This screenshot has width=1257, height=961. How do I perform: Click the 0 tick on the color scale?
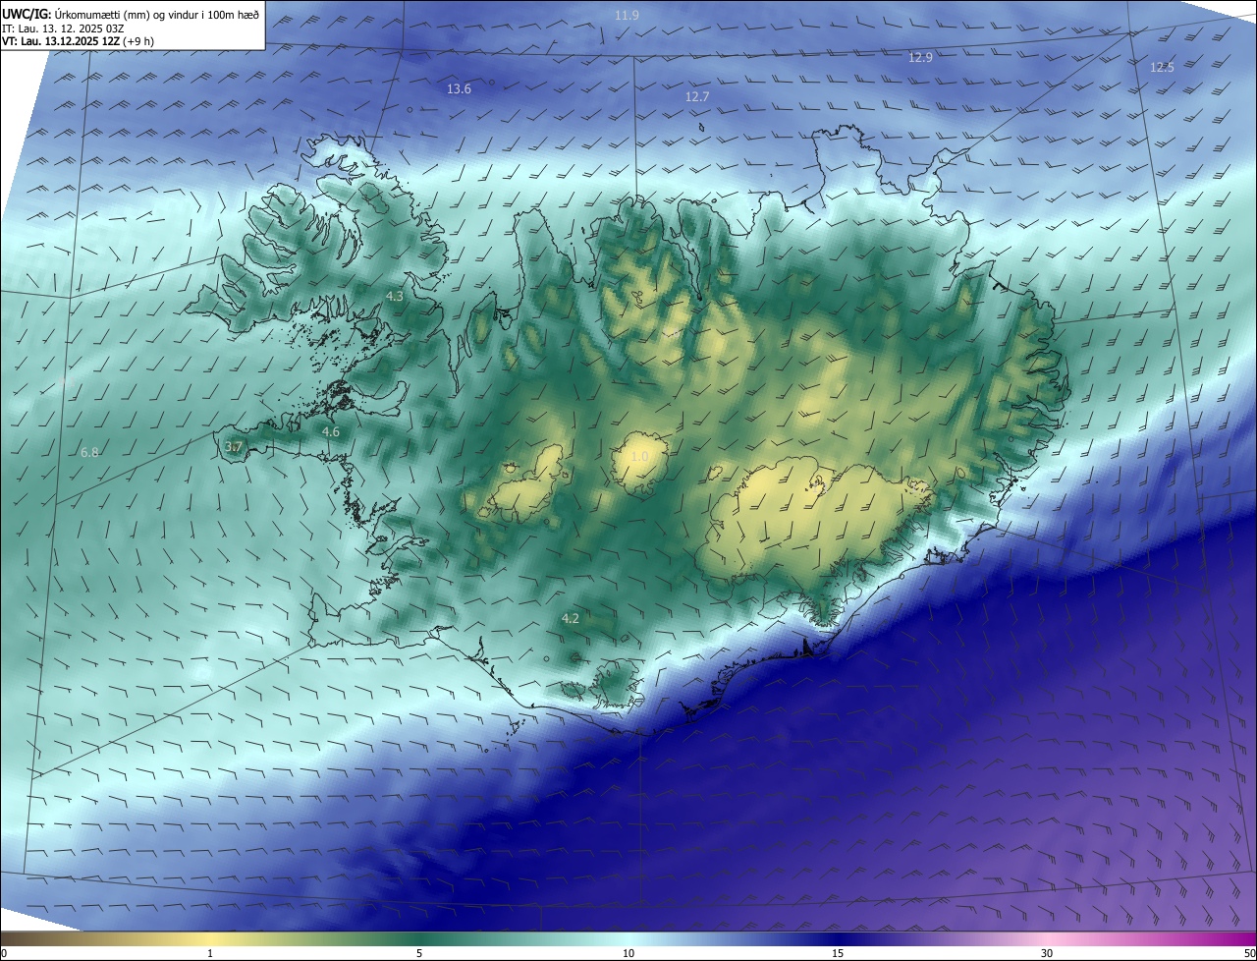(4, 953)
